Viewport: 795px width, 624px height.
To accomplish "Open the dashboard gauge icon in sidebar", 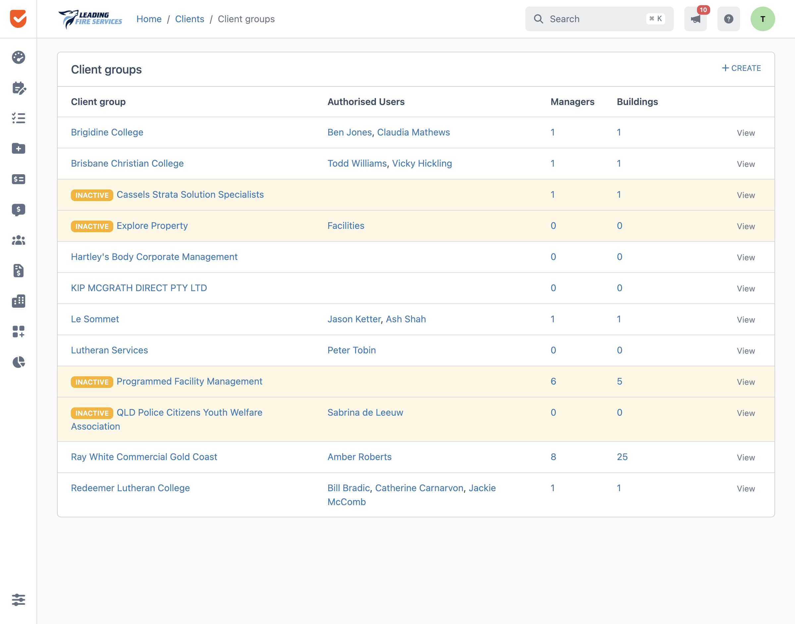I will [18, 57].
